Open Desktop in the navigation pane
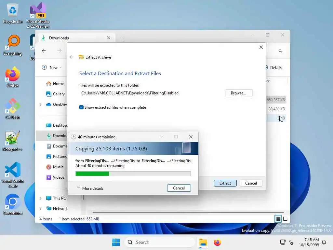This screenshot has height=250, width=333. coord(56,125)
